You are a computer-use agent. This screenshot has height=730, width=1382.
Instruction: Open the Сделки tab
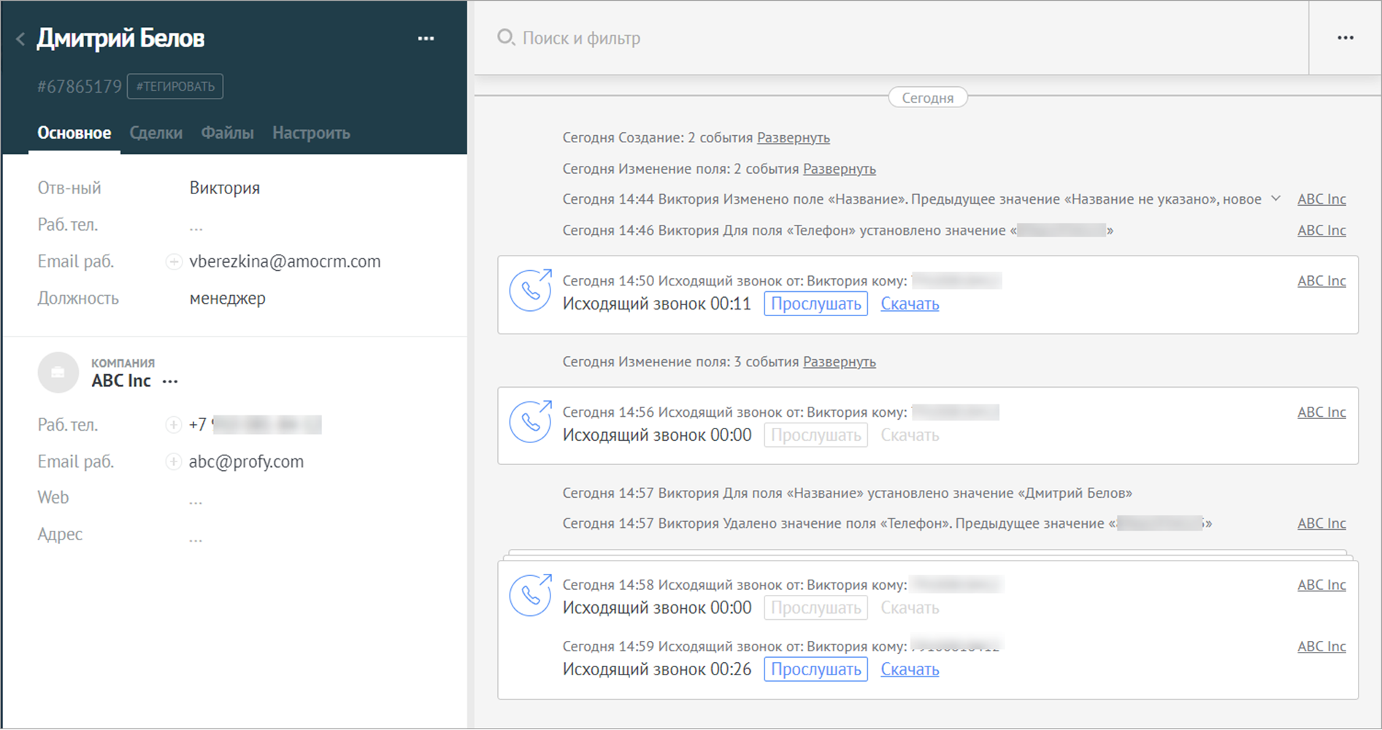pyautogui.click(x=156, y=133)
